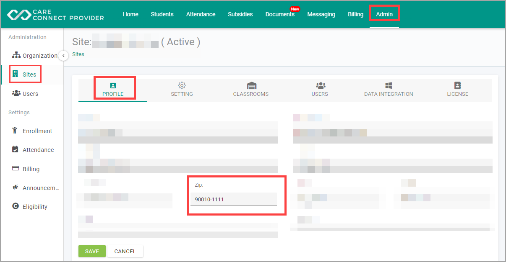This screenshot has height=262, width=506.
Task: Click the Eligibility circle icon
Action: [16, 206]
